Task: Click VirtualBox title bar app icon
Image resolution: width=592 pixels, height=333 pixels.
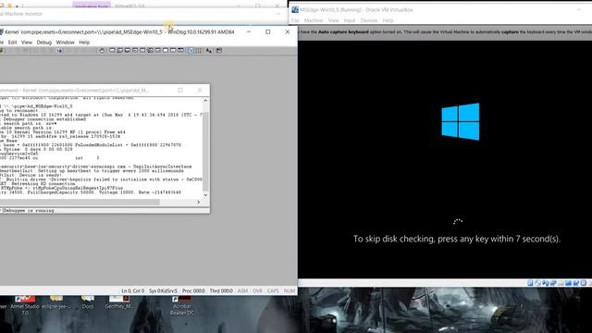Action: [295, 10]
